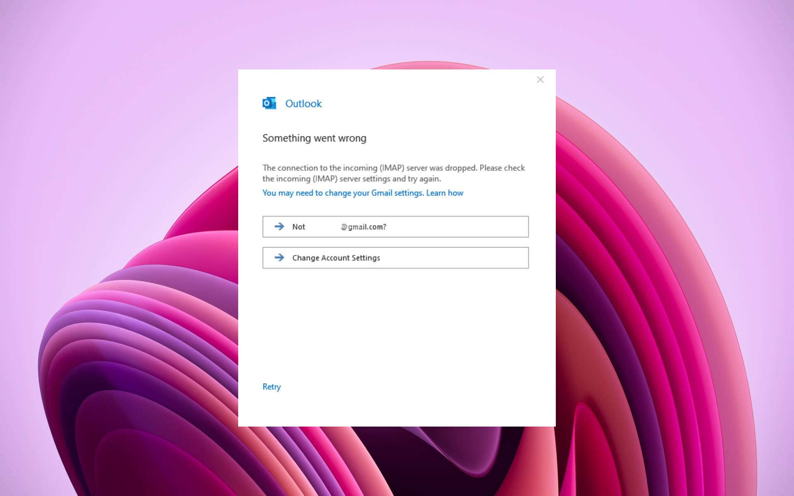
Task: Click the 'Gmail settings' words in blue link
Action: tap(397, 193)
